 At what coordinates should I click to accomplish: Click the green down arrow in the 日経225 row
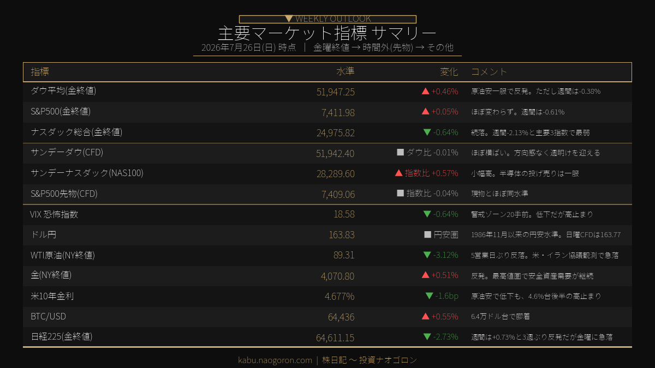[x=427, y=336]
